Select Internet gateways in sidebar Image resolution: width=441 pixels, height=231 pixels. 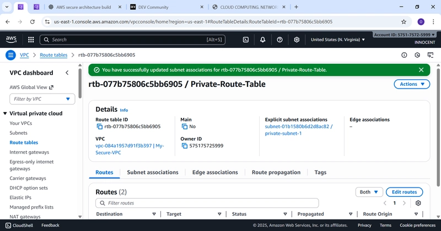(x=29, y=152)
